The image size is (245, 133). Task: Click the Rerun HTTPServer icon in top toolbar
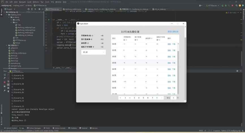coord(222,5)
